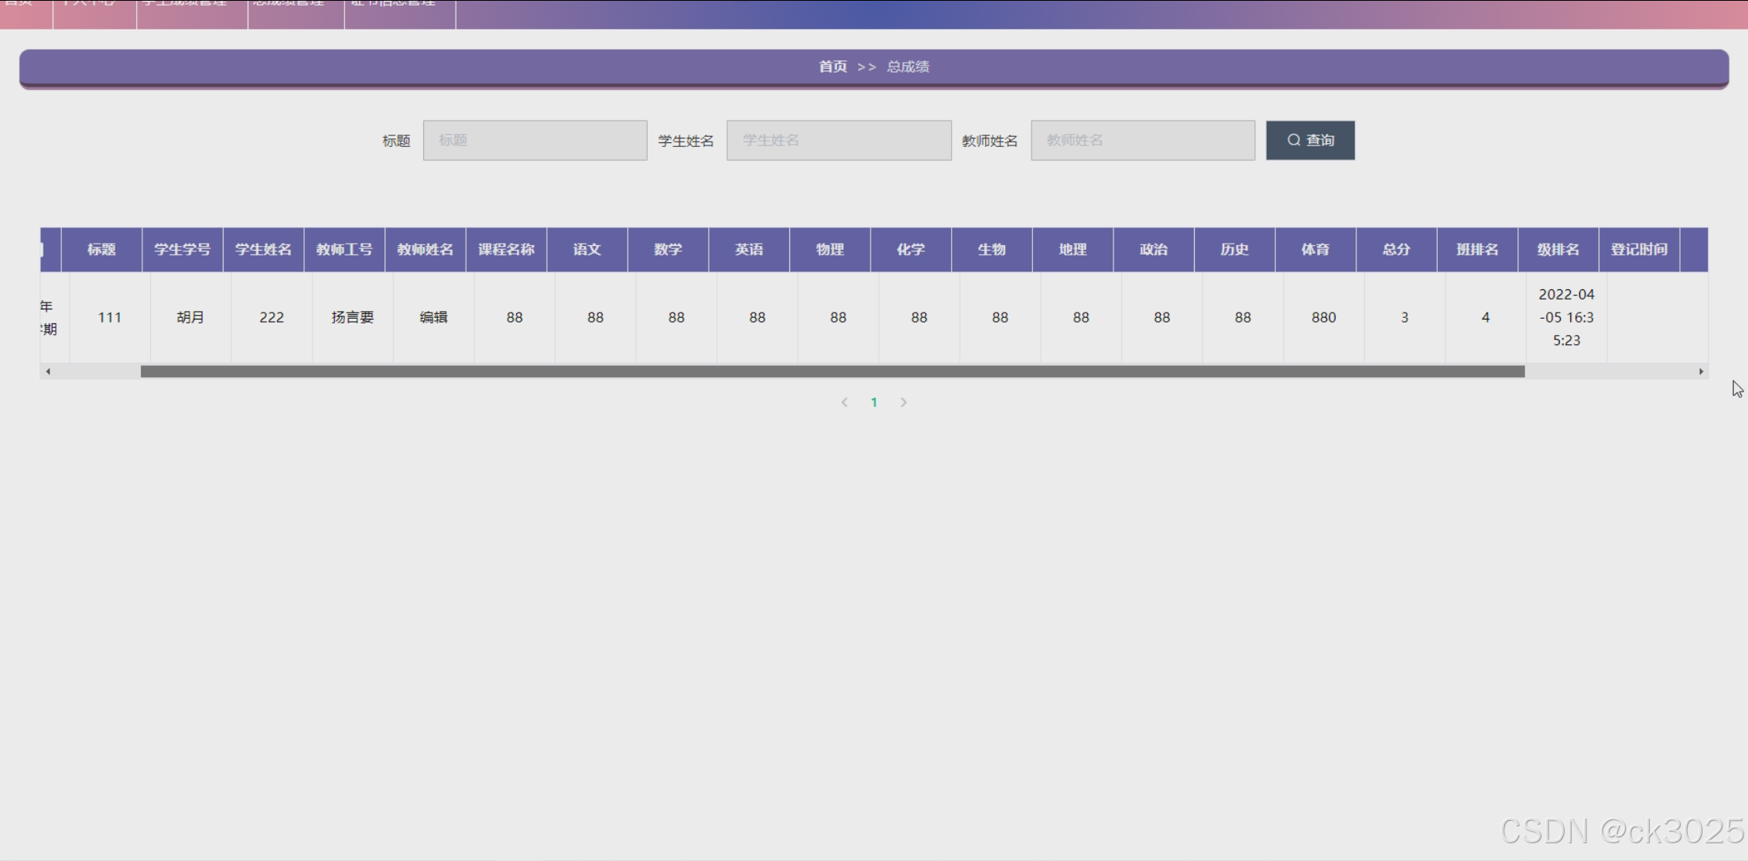Focus the 标题 search input field

point(535,140)
